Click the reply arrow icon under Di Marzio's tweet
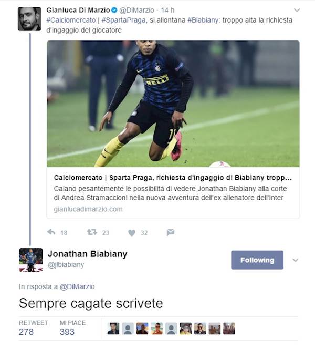The height and width of the screenshot is (349, 315). point(51,232)
